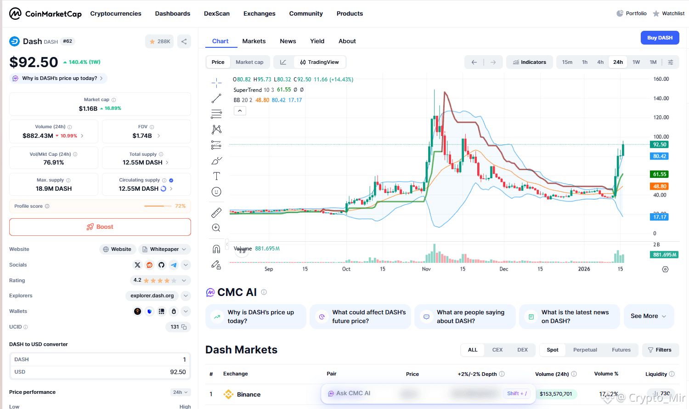Select the zoom in magnifier tool
Screen dimensions: 689x409
[216, 228]
